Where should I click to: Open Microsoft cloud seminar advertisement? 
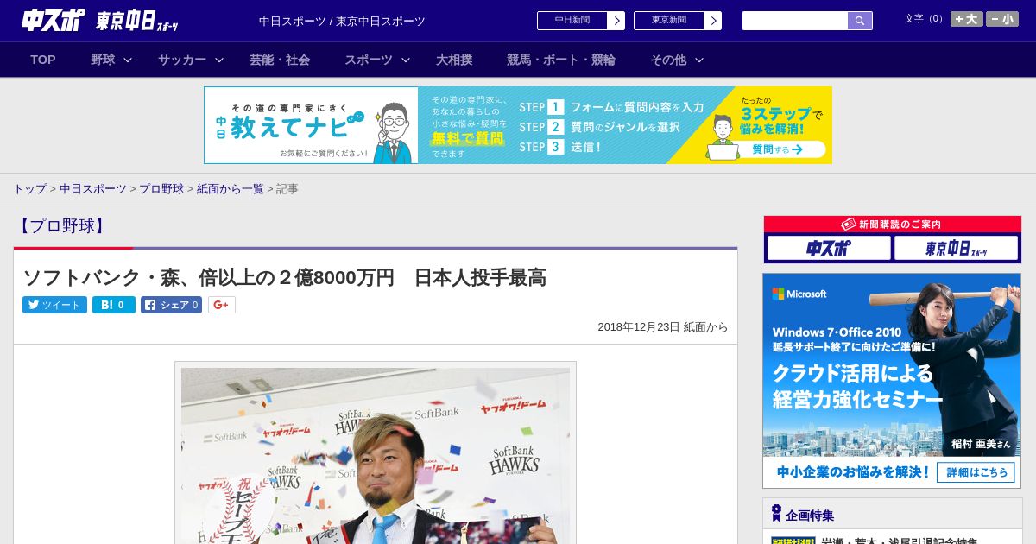tap(892, 381)
